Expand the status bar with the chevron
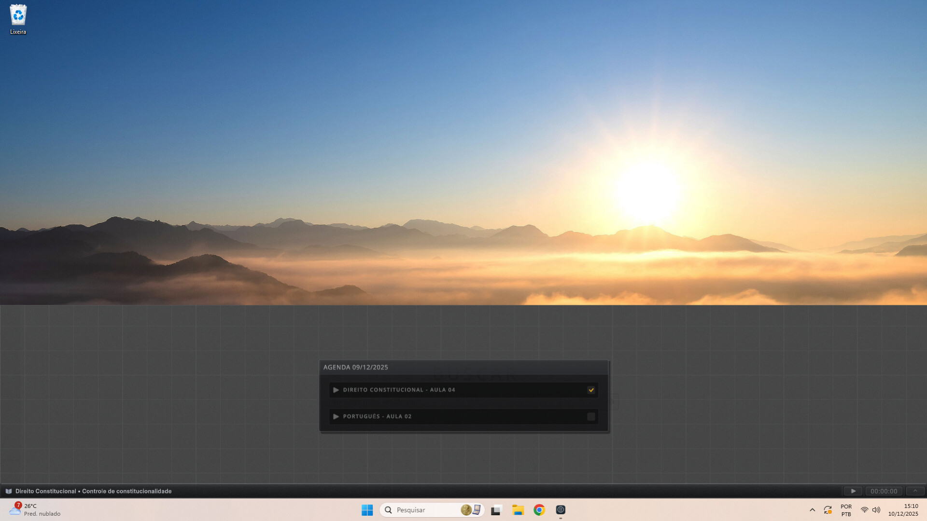 pyautogui.click(x=915, y=491)
